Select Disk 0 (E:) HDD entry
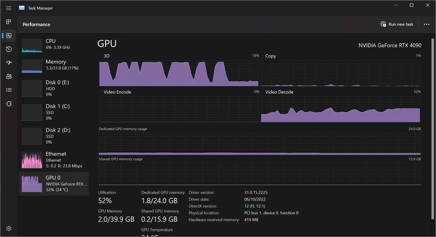 click(53, 89)
